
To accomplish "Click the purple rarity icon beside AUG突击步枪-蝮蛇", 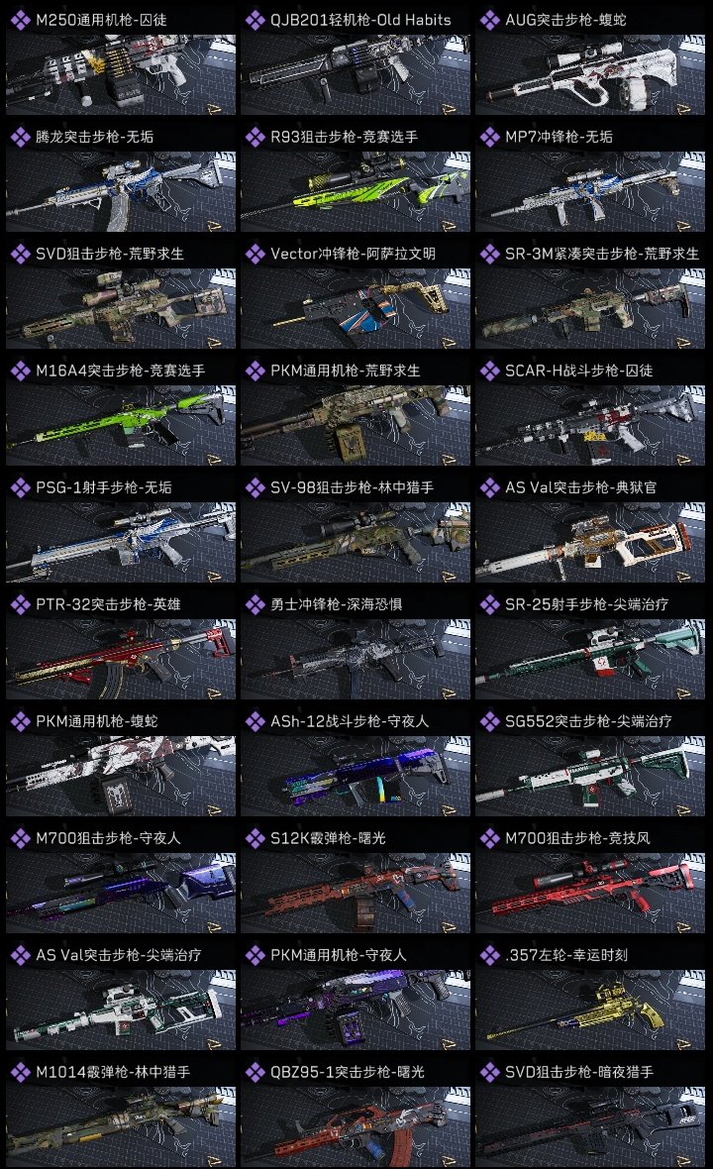I will [x=489, y=20].
